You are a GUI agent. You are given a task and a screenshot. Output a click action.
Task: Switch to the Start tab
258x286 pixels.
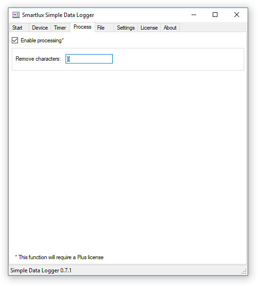point(19,28)
